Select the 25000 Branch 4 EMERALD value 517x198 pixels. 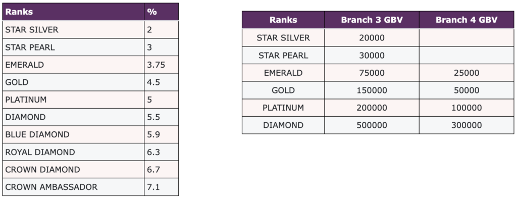466,73
